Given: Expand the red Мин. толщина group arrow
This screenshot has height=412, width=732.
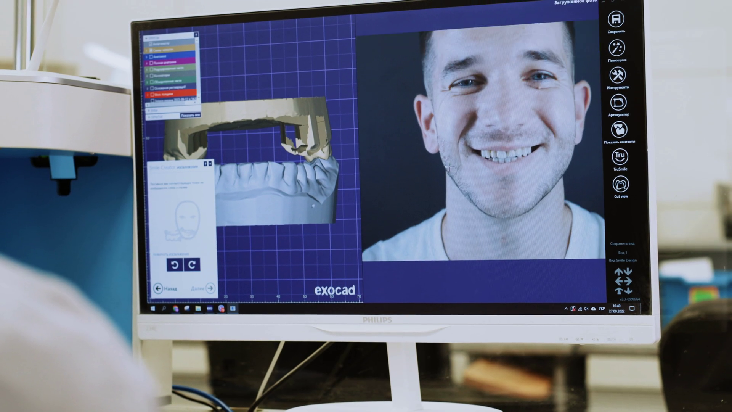Looking at the screenshot, I should [x=147, y=94].
